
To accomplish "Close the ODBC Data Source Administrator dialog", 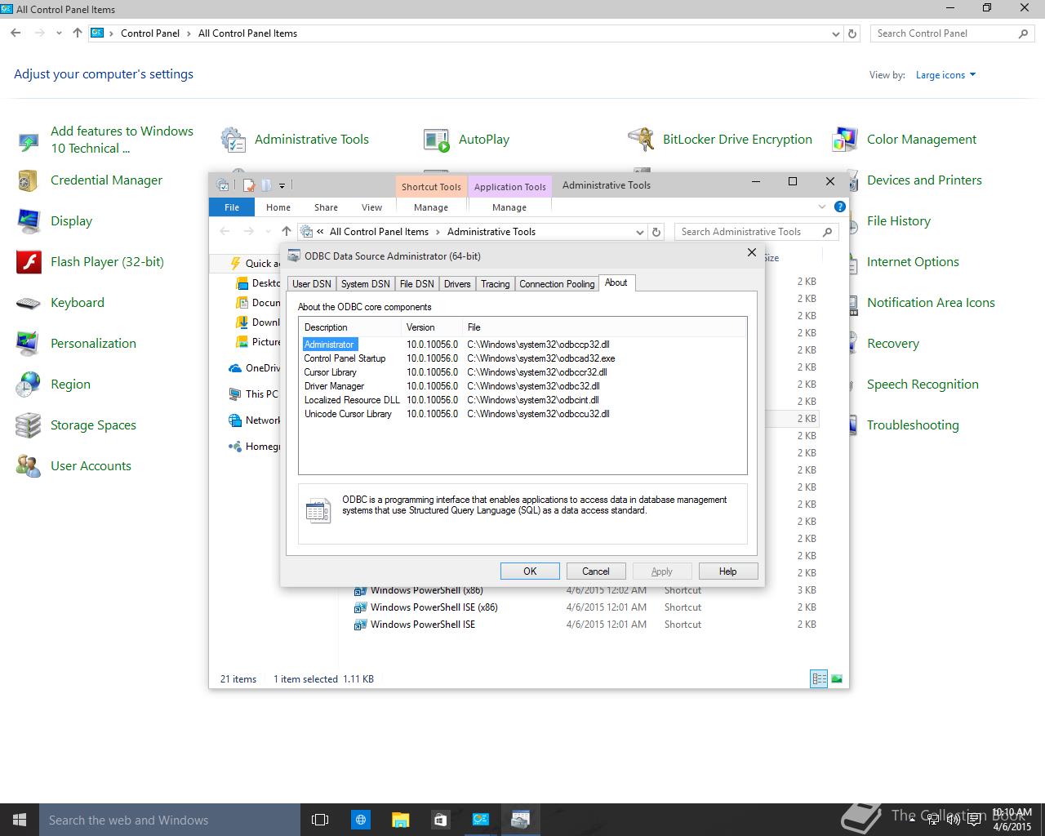I will tap(752, 253).
